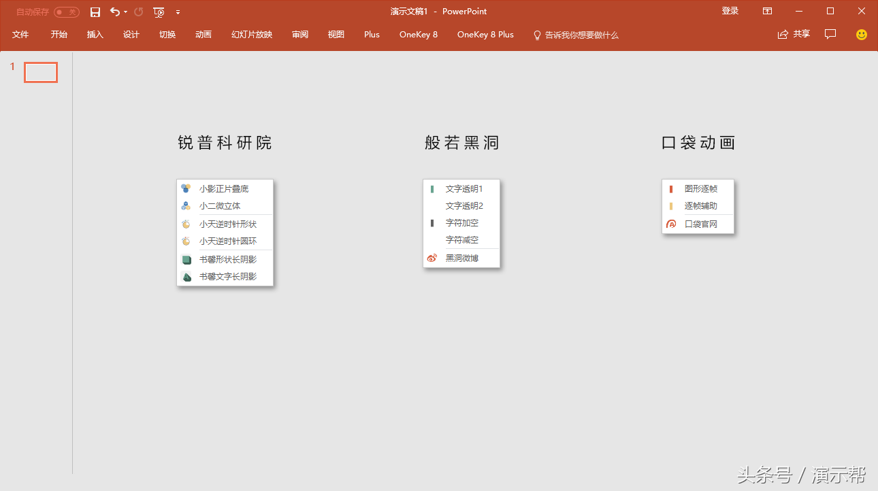878x491 pixels.
Task: Click the gray bar icon beside 字符加空
Action: pos(432,223)
